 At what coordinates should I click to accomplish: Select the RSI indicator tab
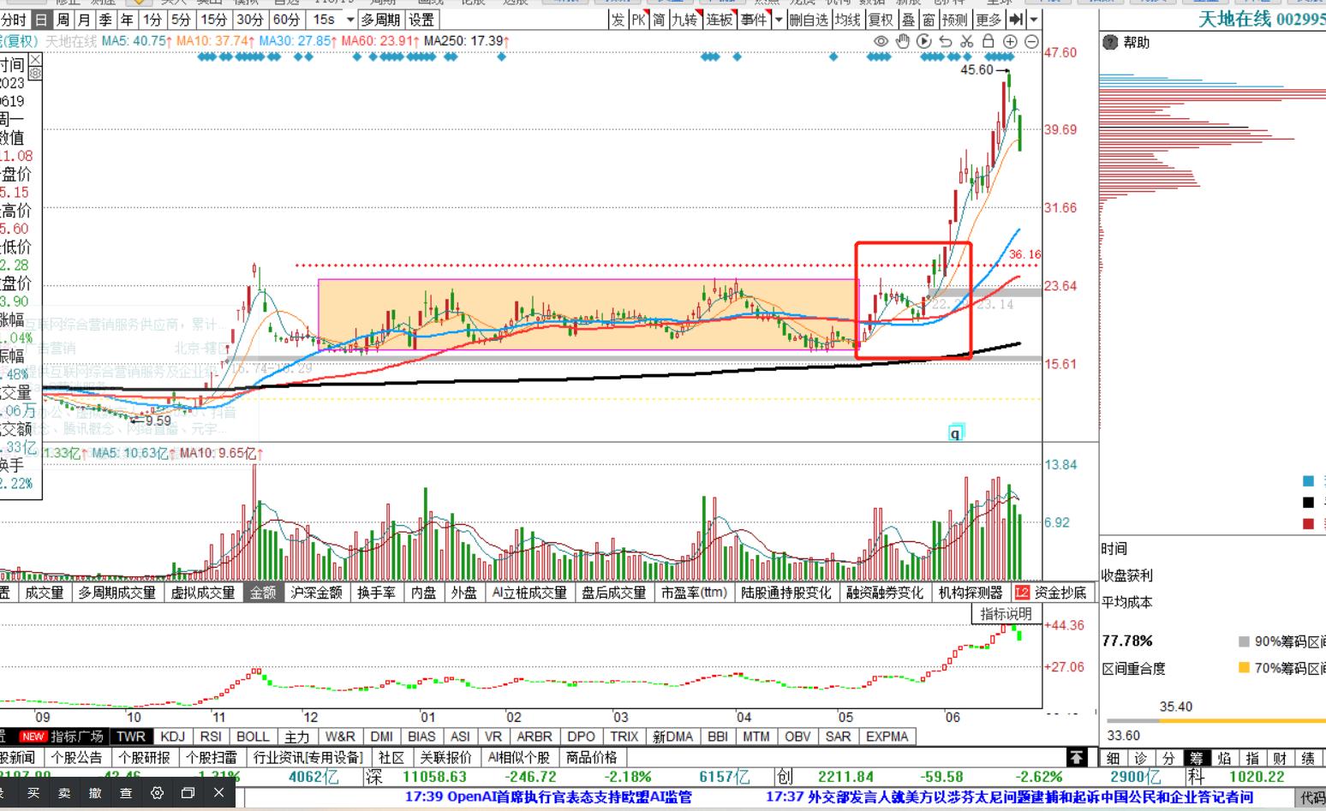[211, 736]
